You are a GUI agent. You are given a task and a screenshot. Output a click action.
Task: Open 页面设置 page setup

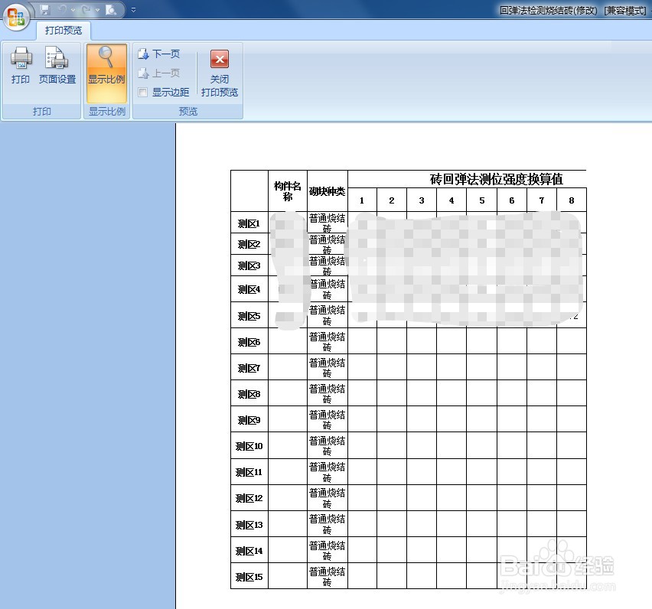point(57,66)
